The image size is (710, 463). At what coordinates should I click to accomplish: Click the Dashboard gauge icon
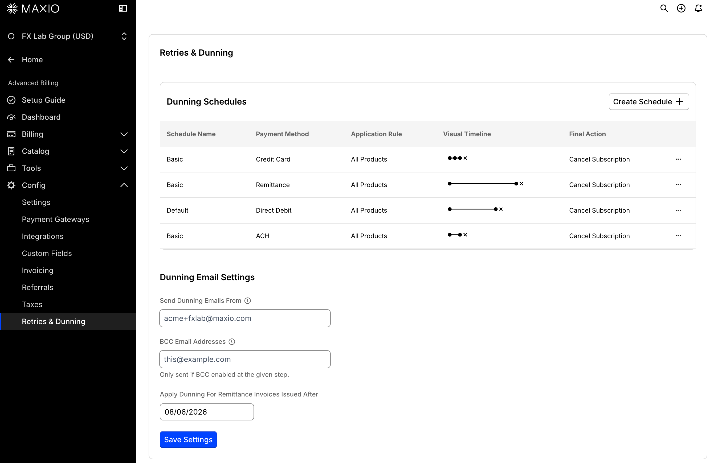coord(11,117)
